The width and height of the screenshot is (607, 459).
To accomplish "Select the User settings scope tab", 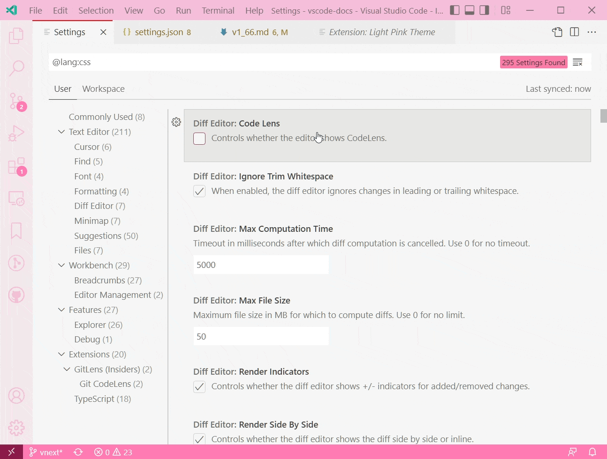I will 63,89.
